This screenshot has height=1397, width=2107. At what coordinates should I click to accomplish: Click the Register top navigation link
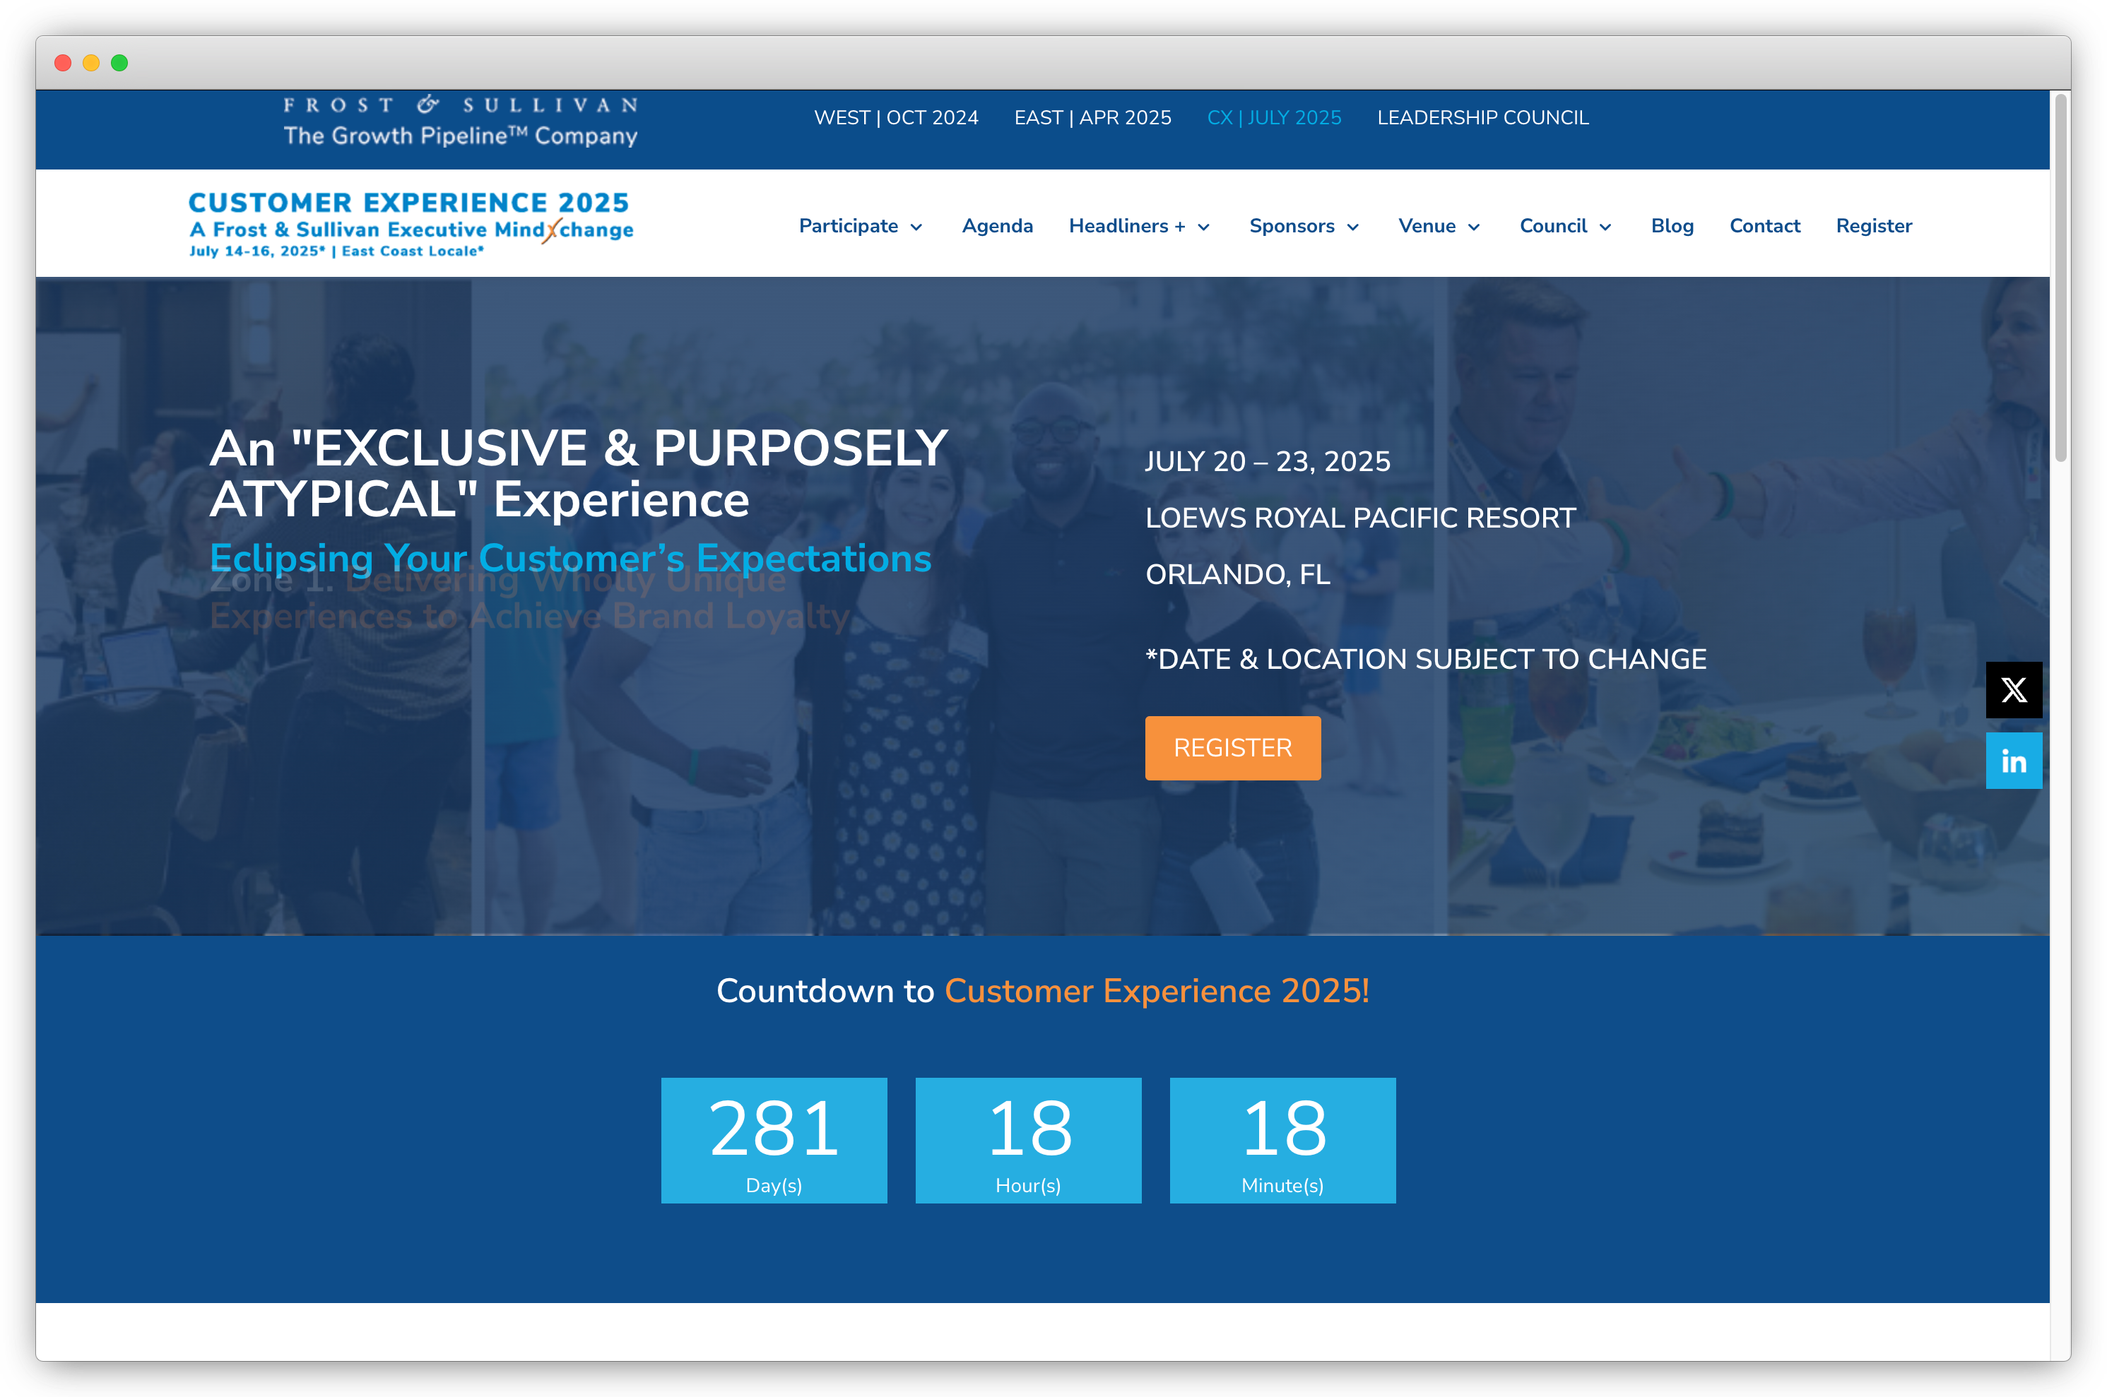point(1872,225)
